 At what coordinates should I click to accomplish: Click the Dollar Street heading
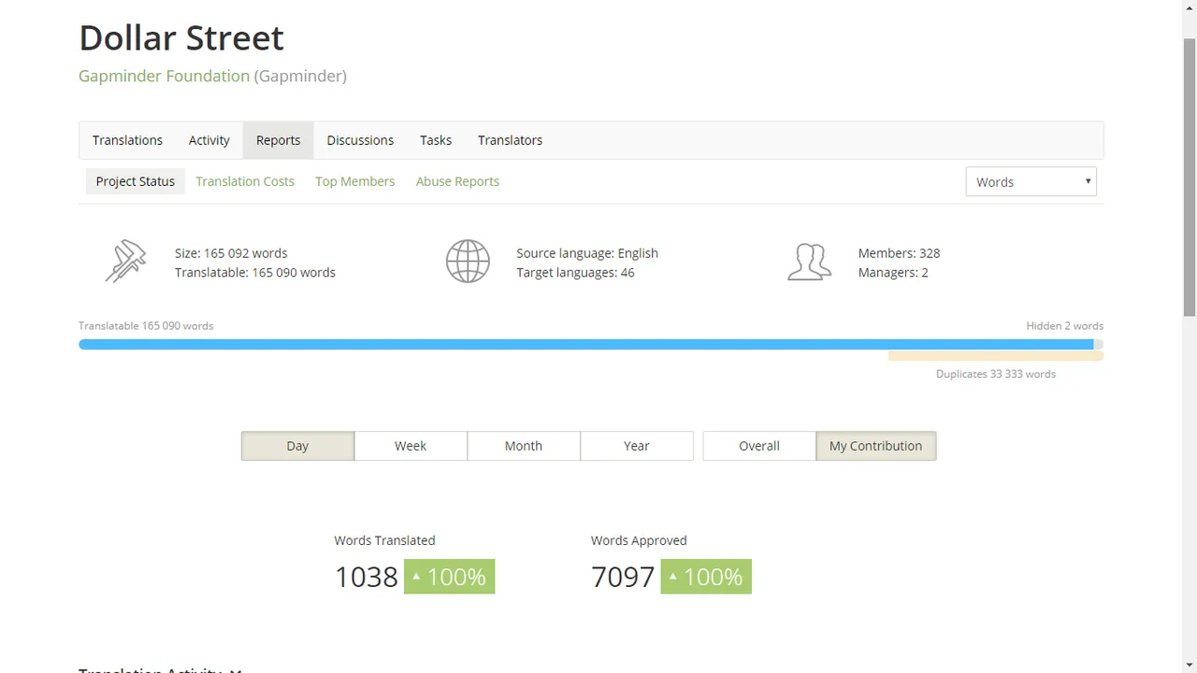(x=181, y=37)
